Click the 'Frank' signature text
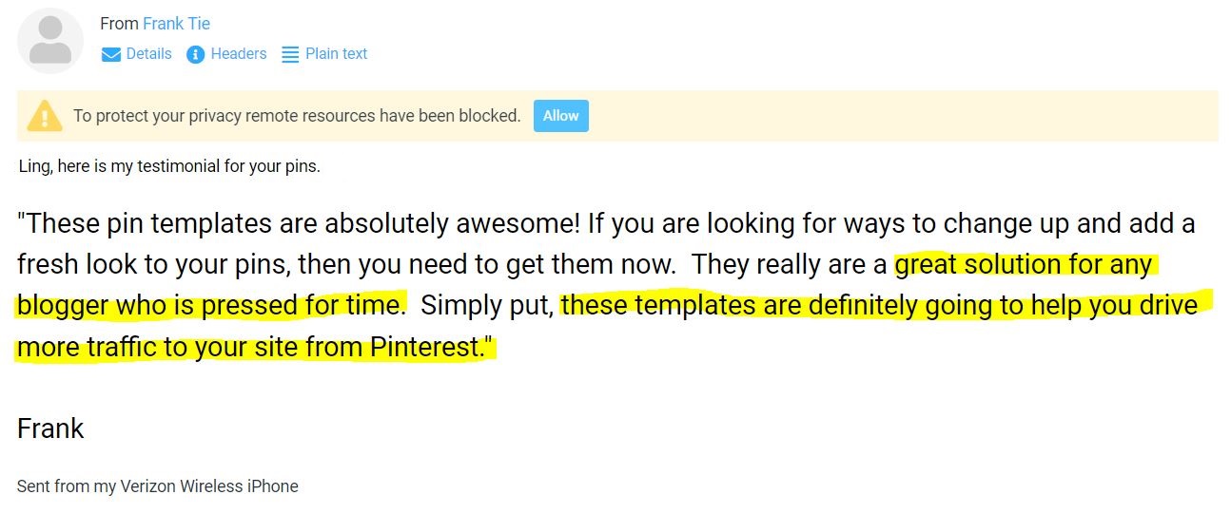The height and width of the screenshot is (514, 1231). [x=50, y=428]
